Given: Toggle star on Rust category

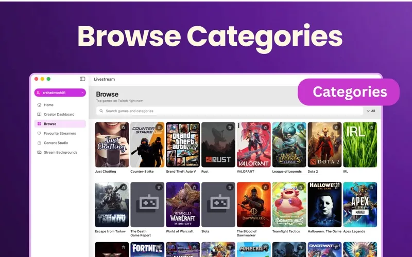Looking at the screenshot, I should tap(230, 127).
